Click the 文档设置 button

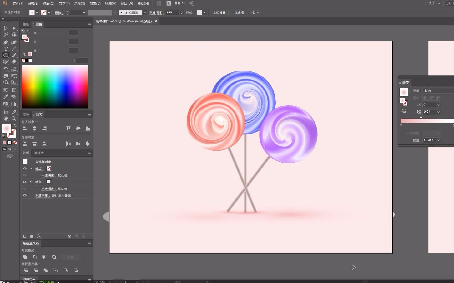pyautogui.click(x=219, y=12)
